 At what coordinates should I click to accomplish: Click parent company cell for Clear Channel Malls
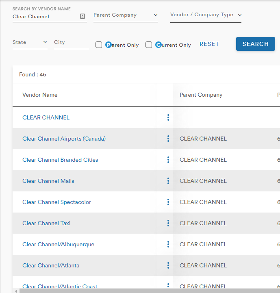(203, 181)
